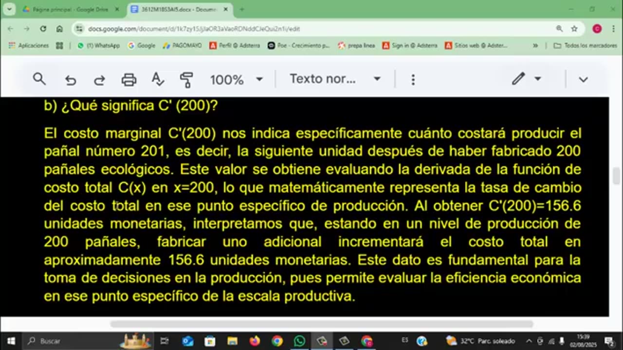
Task: Click the text 'C'(200)=156.6' in paragraph
Action: (x=535, y=206)
